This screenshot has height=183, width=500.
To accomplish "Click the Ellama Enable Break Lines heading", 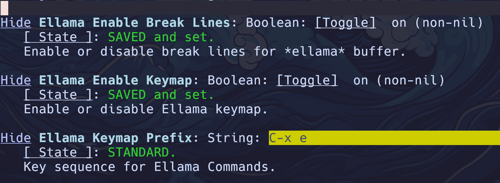I will tap(134, 23).
